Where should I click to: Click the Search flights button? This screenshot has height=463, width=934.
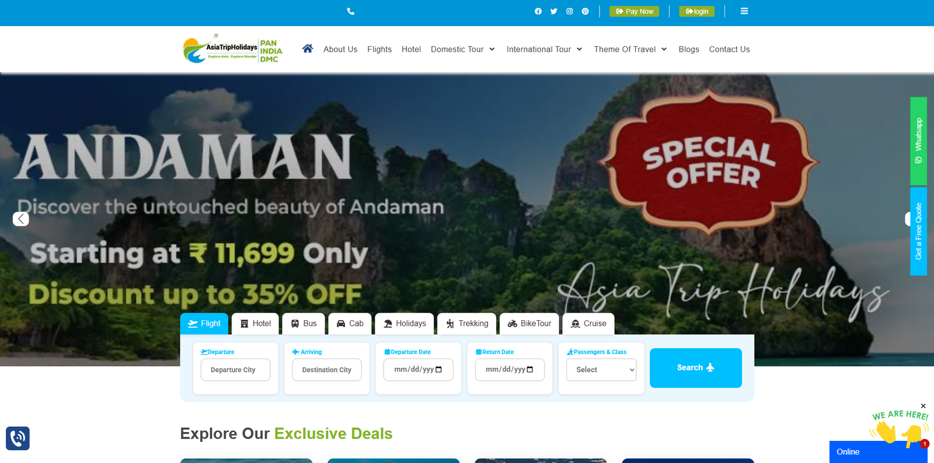[x=696, y=368]
